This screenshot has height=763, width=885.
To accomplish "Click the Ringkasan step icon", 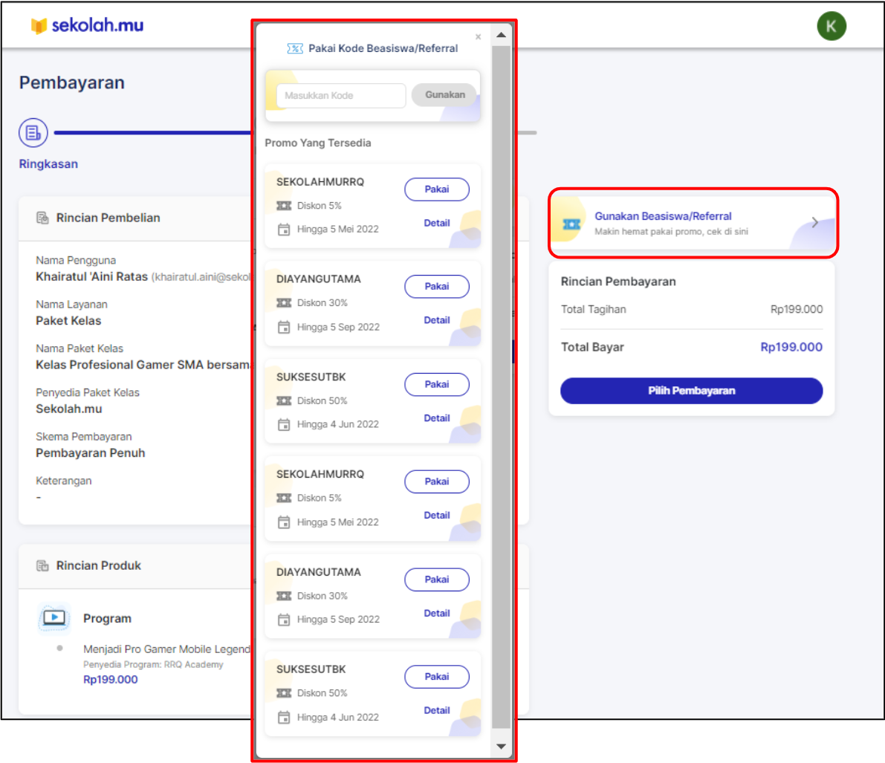I will click(33, 133).
